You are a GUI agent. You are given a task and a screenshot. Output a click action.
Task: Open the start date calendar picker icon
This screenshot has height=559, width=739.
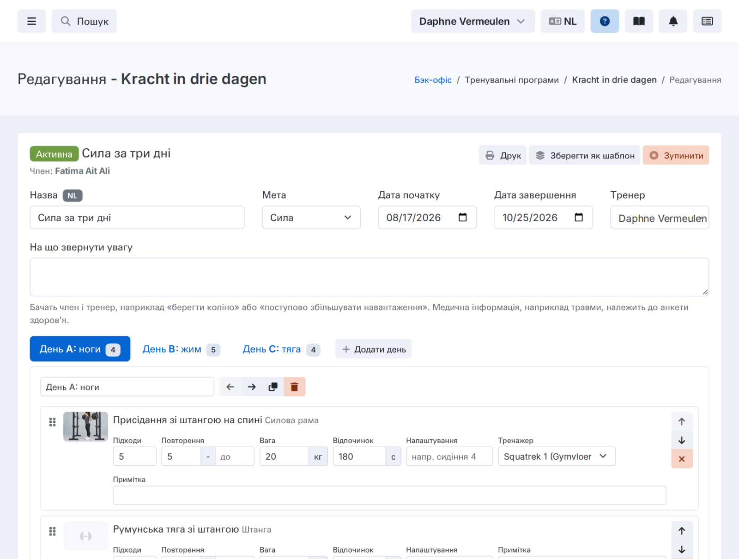point(462,218)
